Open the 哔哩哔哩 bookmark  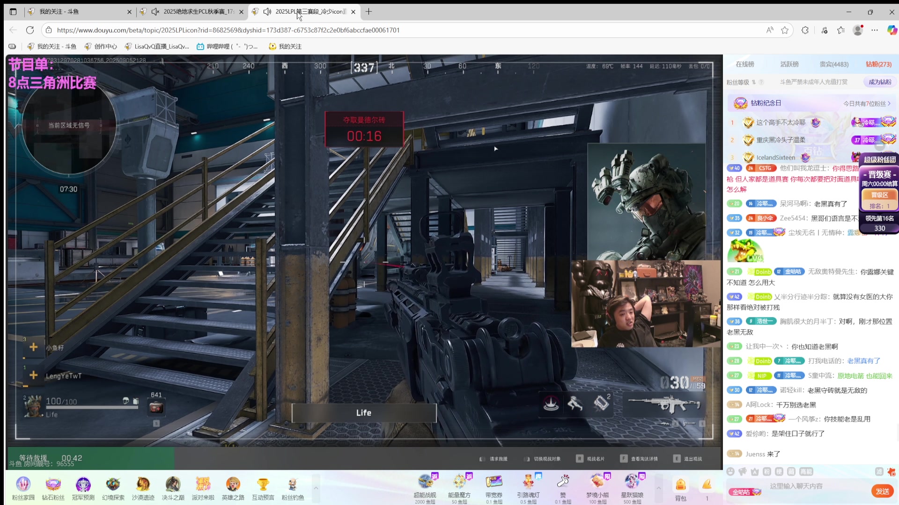click(x=227, y=46)
